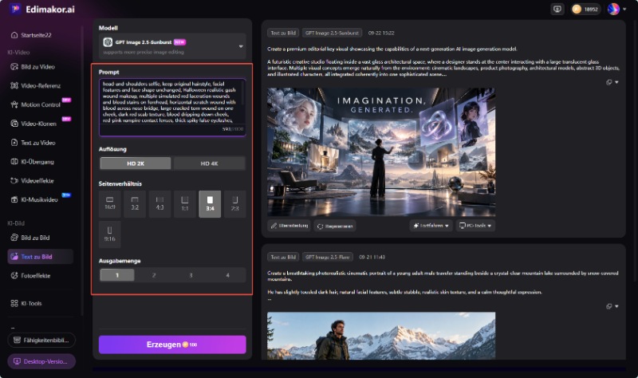Open Text zu Video tool
638x378 pixels.
click(x=33, y=143)
